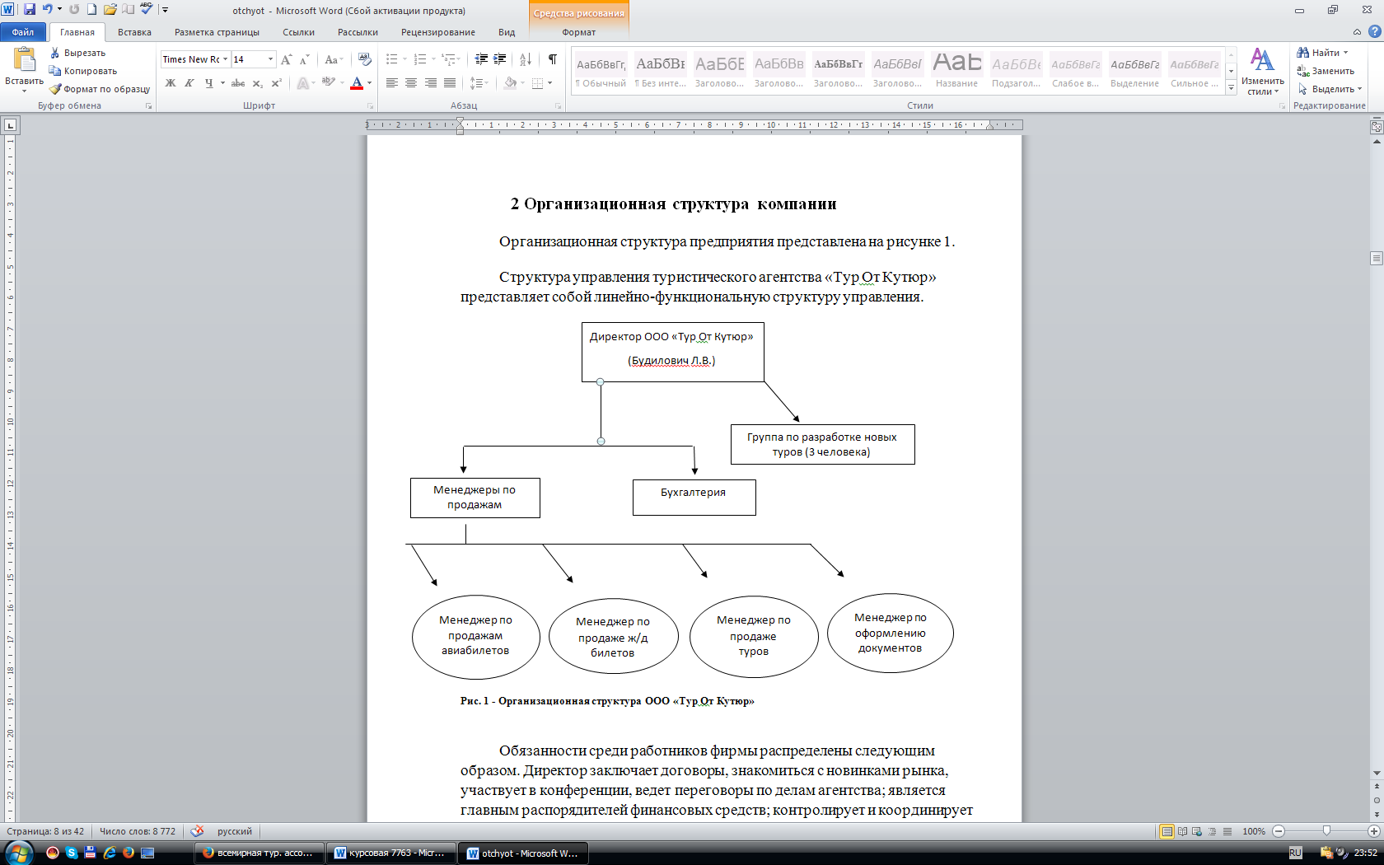Click the Undo arrow in quick access toolbar
Viewport: 1384px width, 865px height.
[x=48, y=10]
